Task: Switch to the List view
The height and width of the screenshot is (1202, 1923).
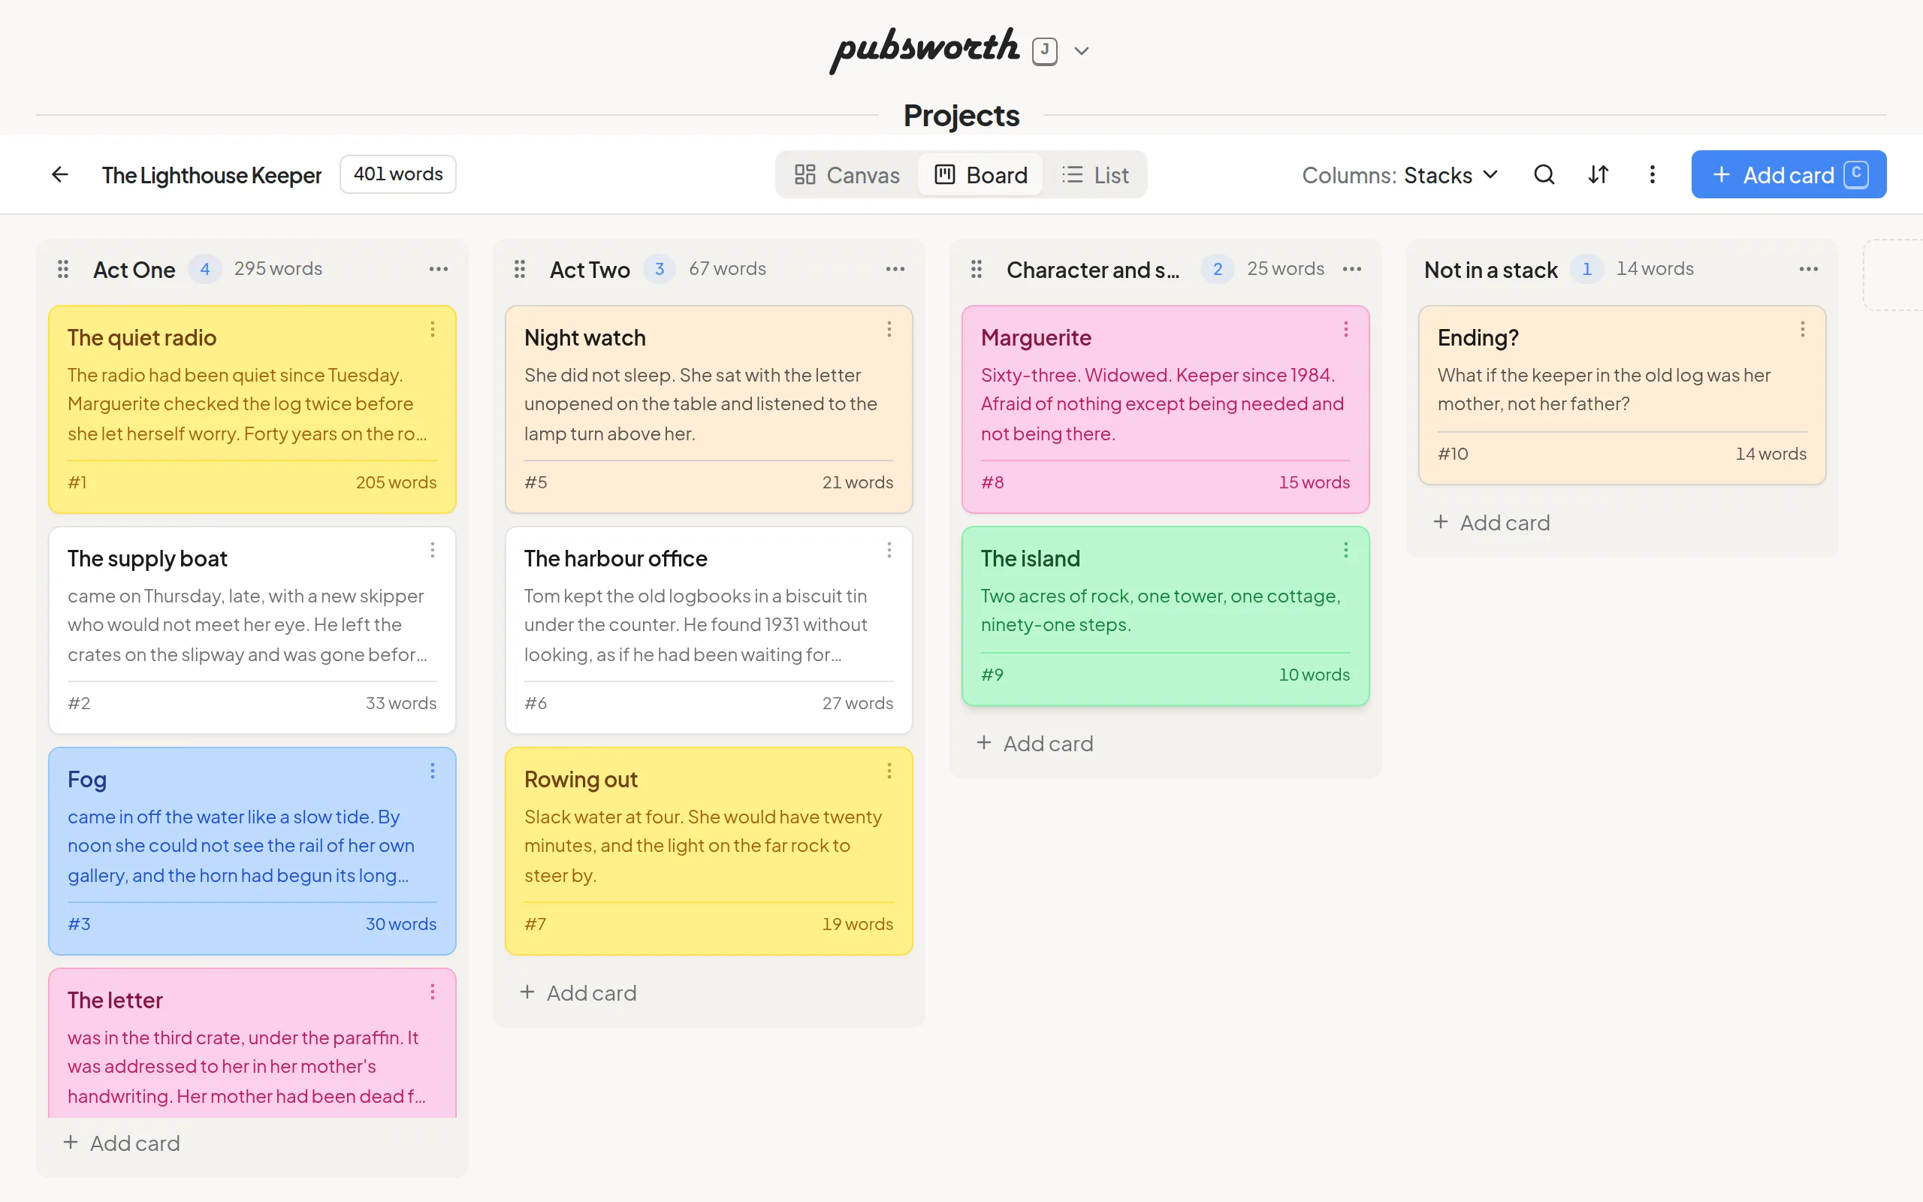Action: click(1095, 175)
